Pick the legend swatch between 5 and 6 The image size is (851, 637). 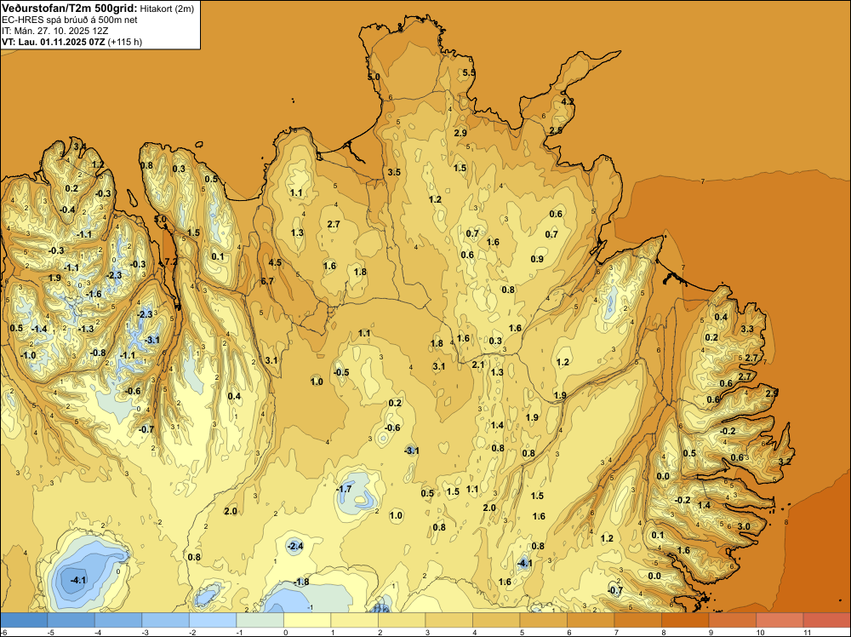(543, 620)
